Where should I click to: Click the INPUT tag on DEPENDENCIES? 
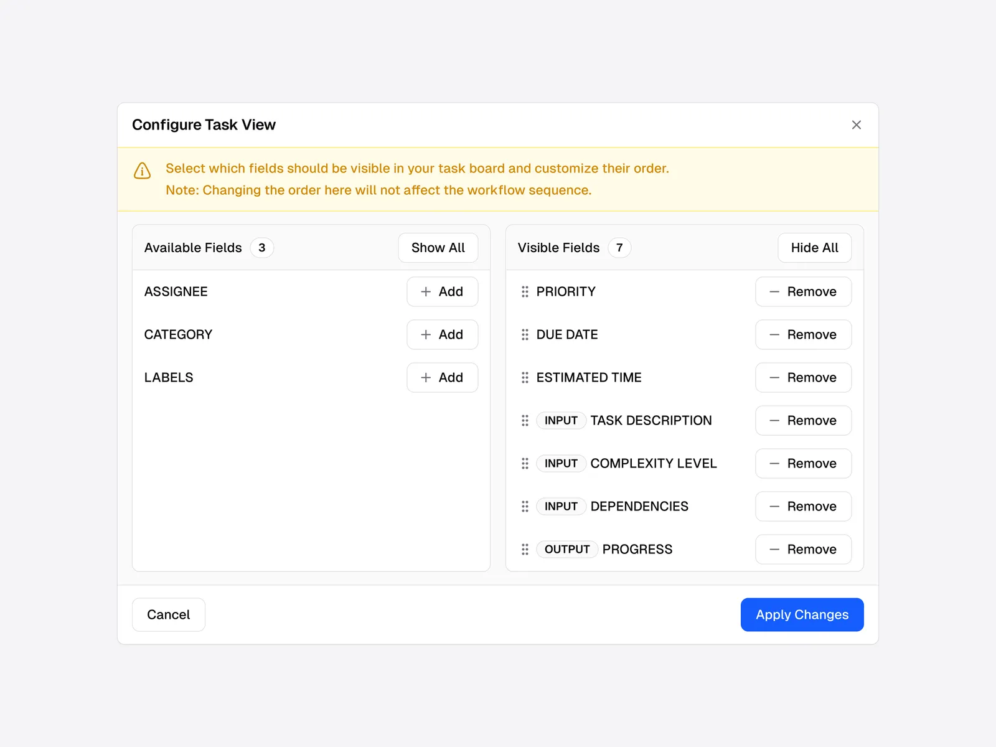(561, 506)
